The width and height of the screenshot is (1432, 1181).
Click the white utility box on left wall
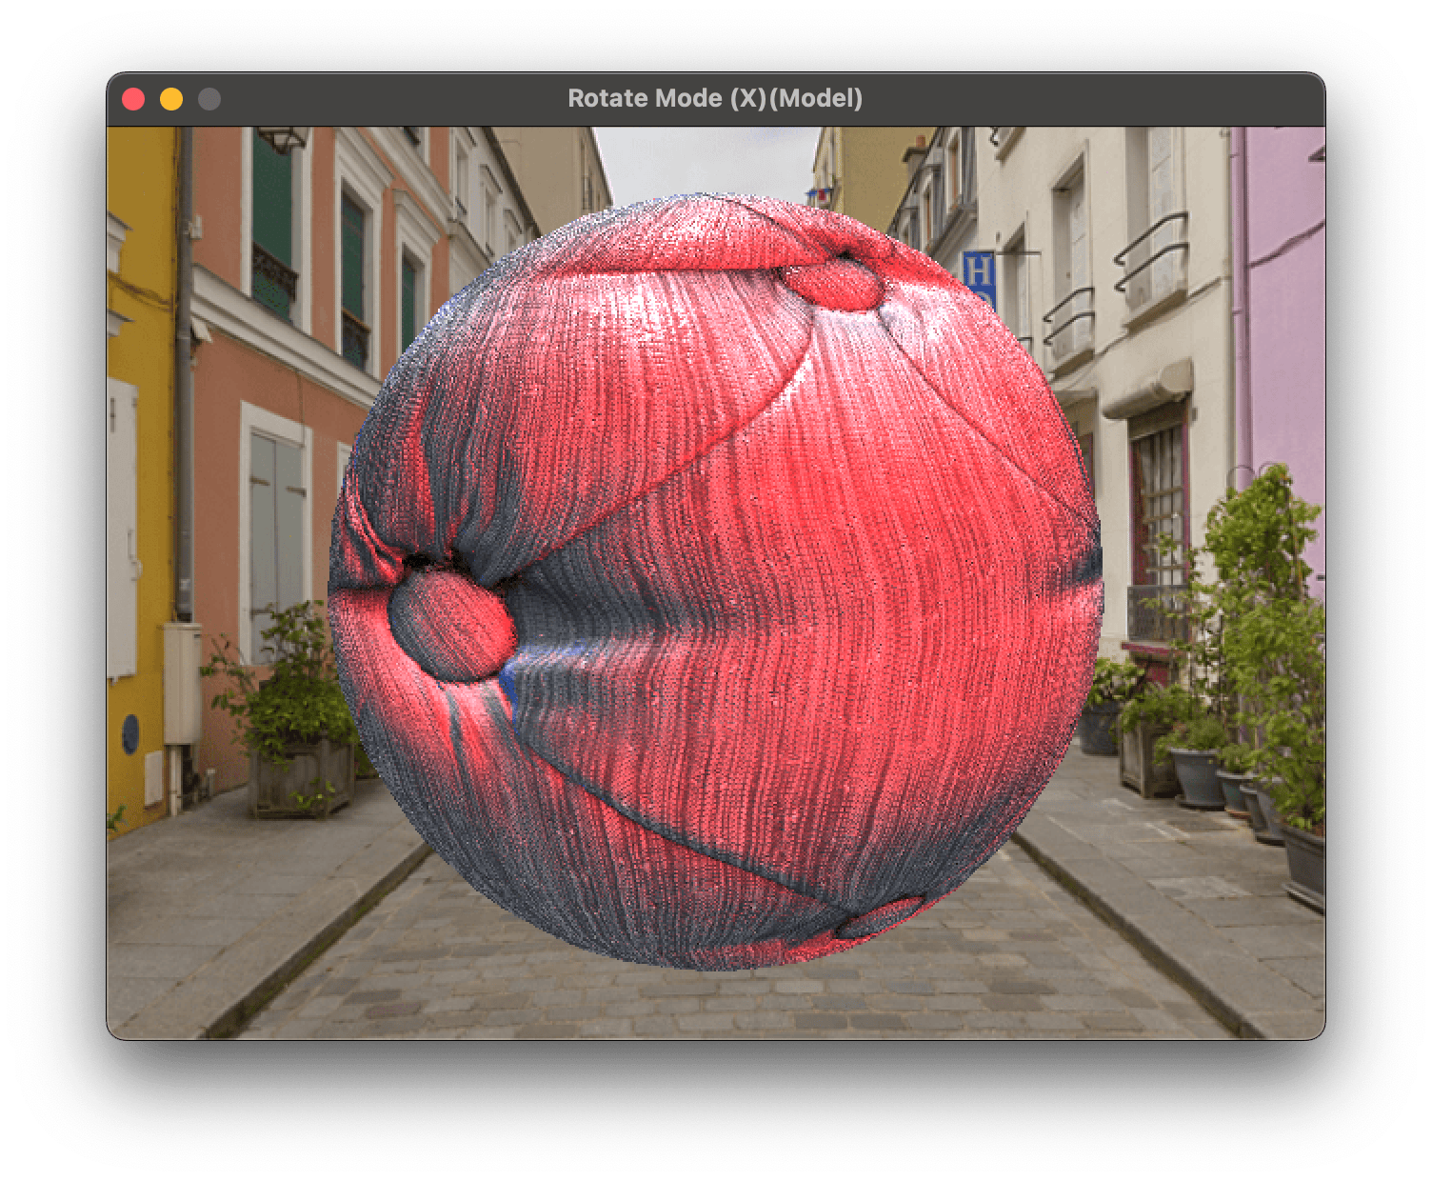[x=182, y=681]
